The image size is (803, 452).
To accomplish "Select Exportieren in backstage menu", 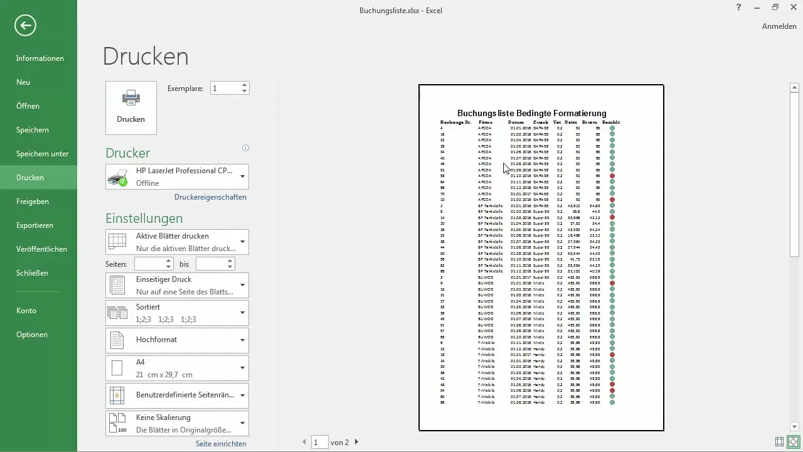I will click(x=38, y=225).
